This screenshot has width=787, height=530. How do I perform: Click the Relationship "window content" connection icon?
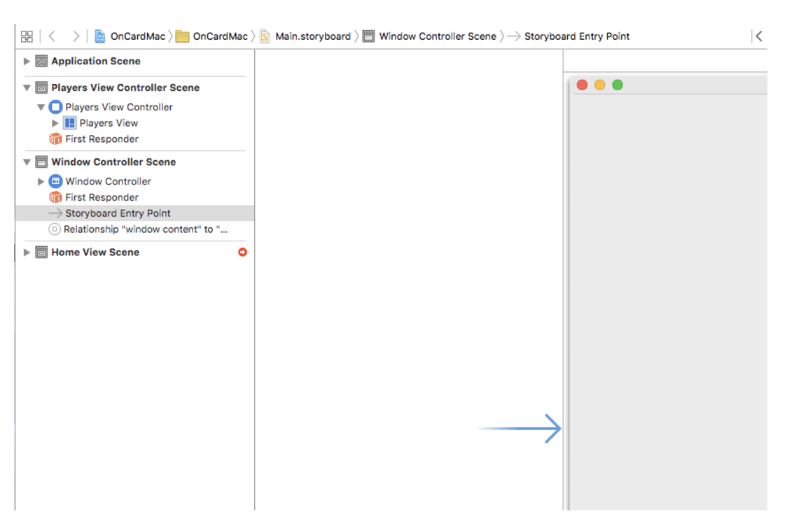[56, 229]
